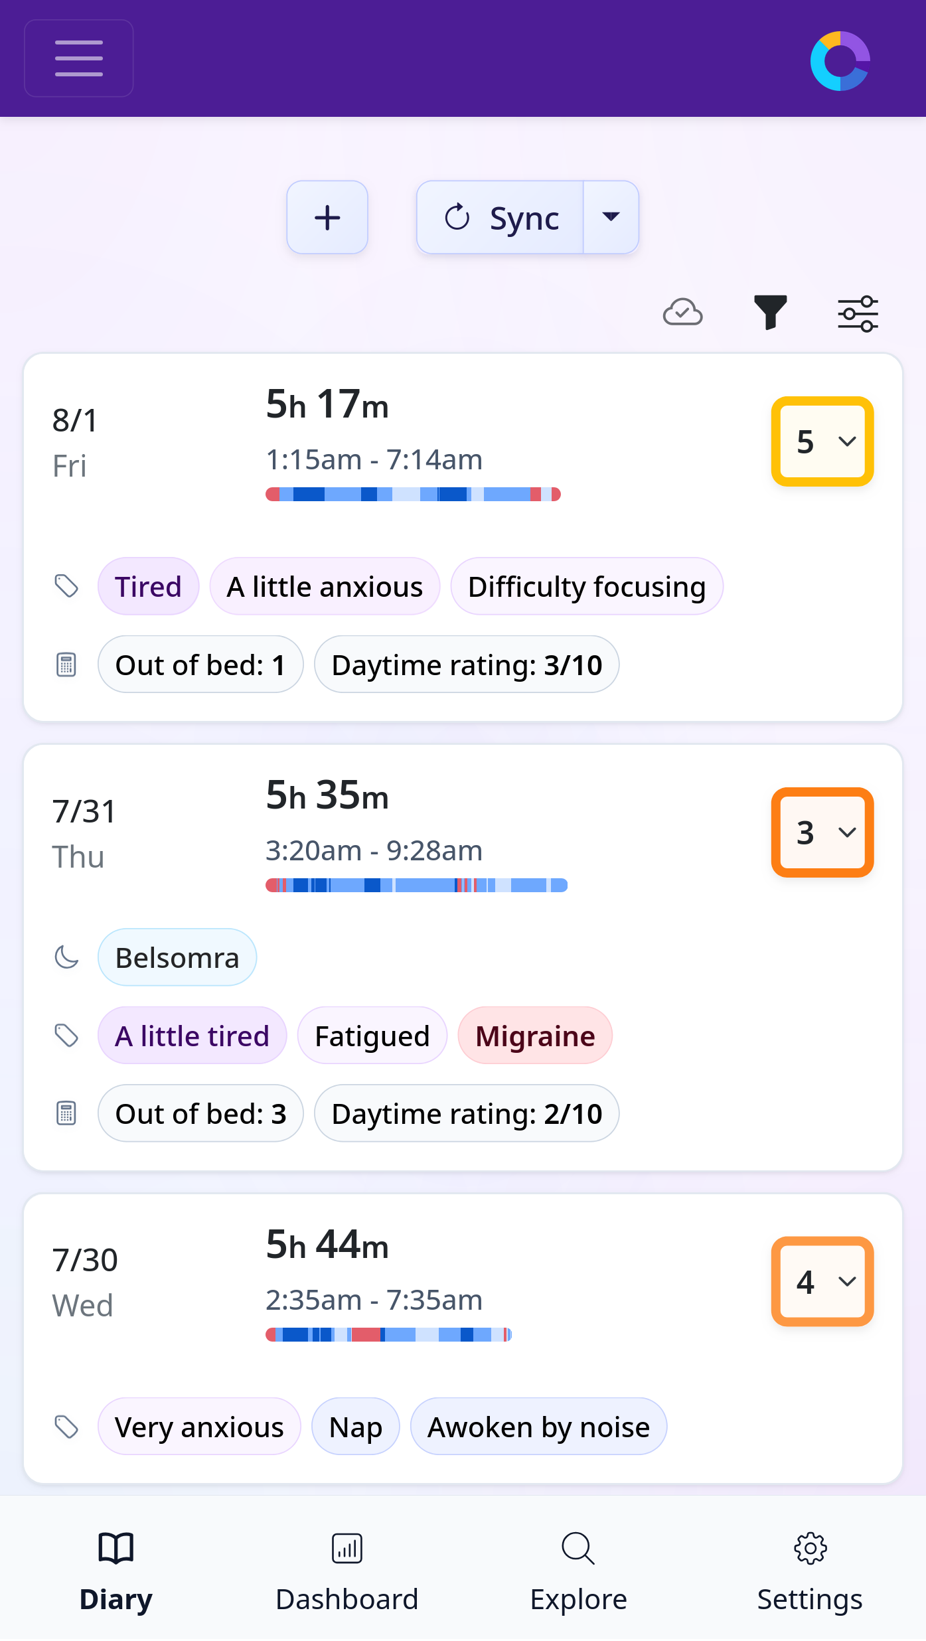Click the moon icon next to Belsomra
The image size is (926, 1641).
pos(66,957)
